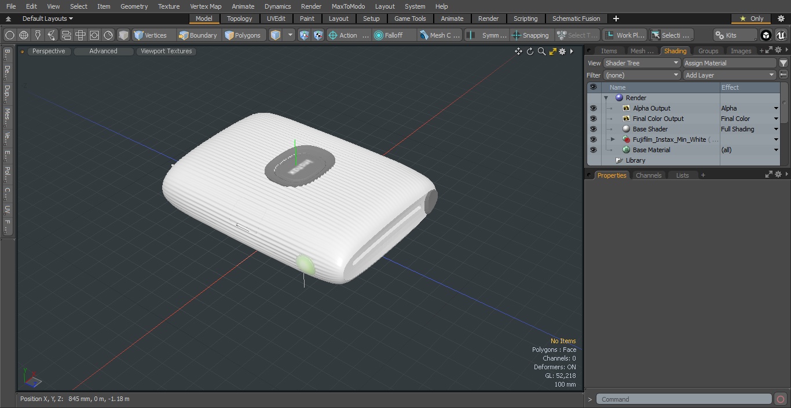Click the curve path tool icon
791x408 pixels.
coord(52,35)
